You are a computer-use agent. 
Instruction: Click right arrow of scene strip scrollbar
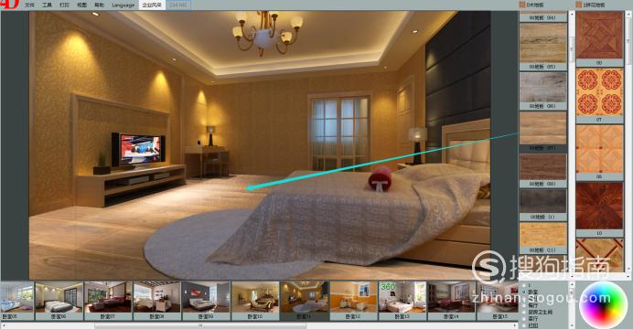pos(515,325)
